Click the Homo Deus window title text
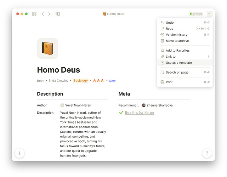227x177 pixels. point(115,14)
